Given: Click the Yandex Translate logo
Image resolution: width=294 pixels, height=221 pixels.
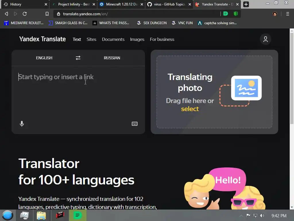Looking at the screenshot, I should pyautogui.click(x=42, y=39).
